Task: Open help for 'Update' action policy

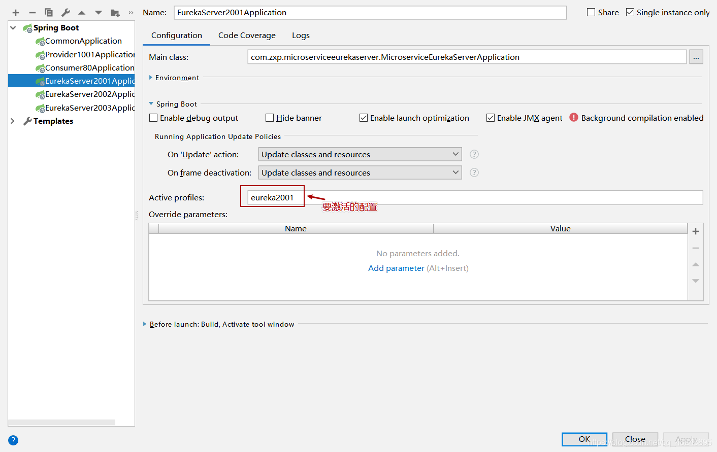Action: [x=474, y=154]
